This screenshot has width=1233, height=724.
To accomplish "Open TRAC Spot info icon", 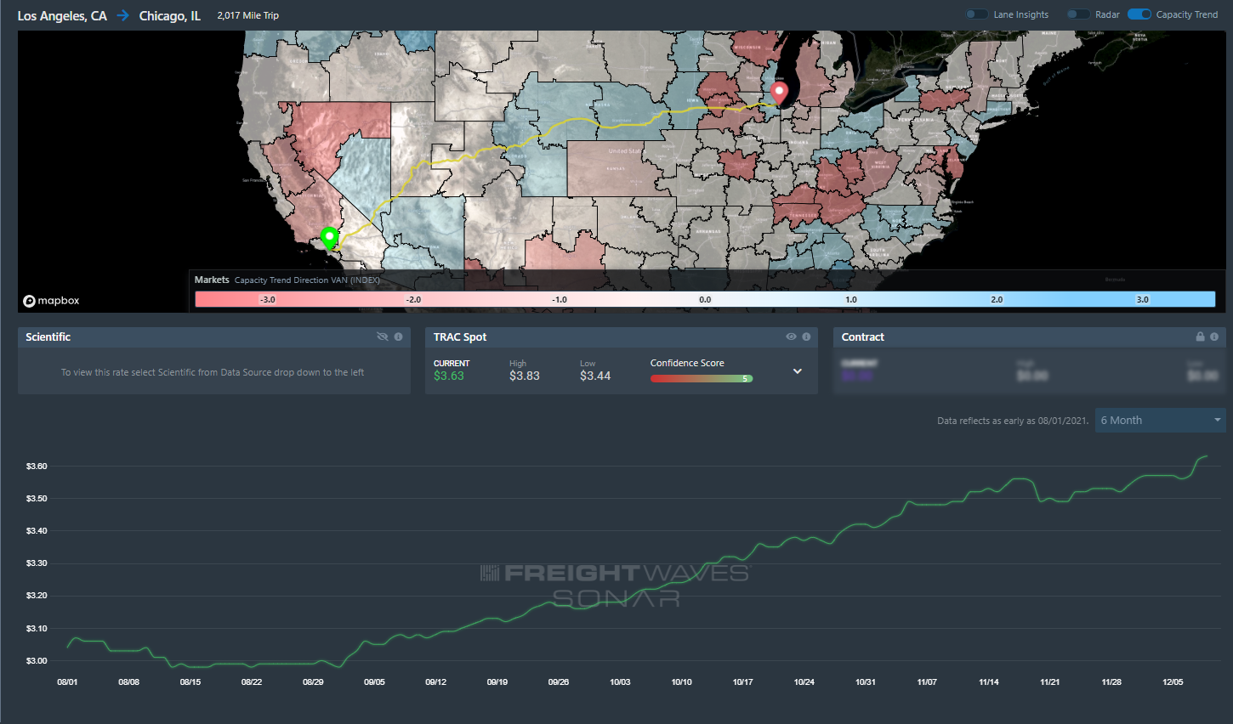I will (806, 337).
